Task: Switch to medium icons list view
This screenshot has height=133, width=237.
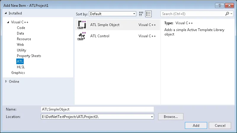Action: tap(148, 14)
